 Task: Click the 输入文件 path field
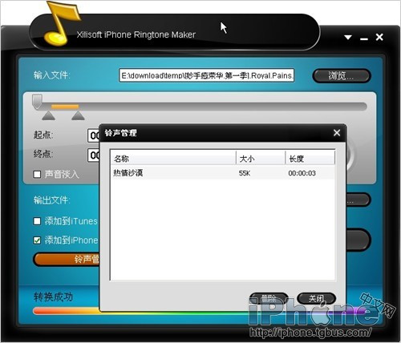click(207, 75)
